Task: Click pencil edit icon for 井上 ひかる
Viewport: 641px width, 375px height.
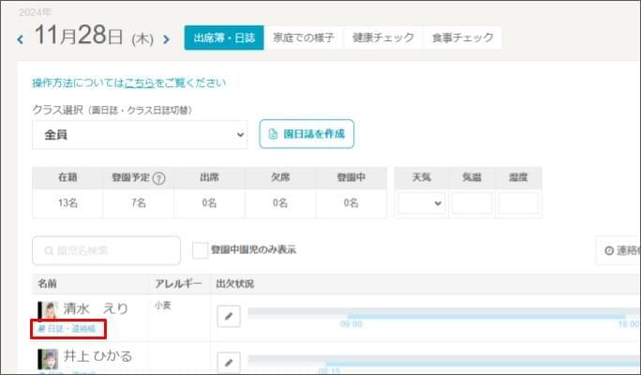Action: tap(230, 362)
